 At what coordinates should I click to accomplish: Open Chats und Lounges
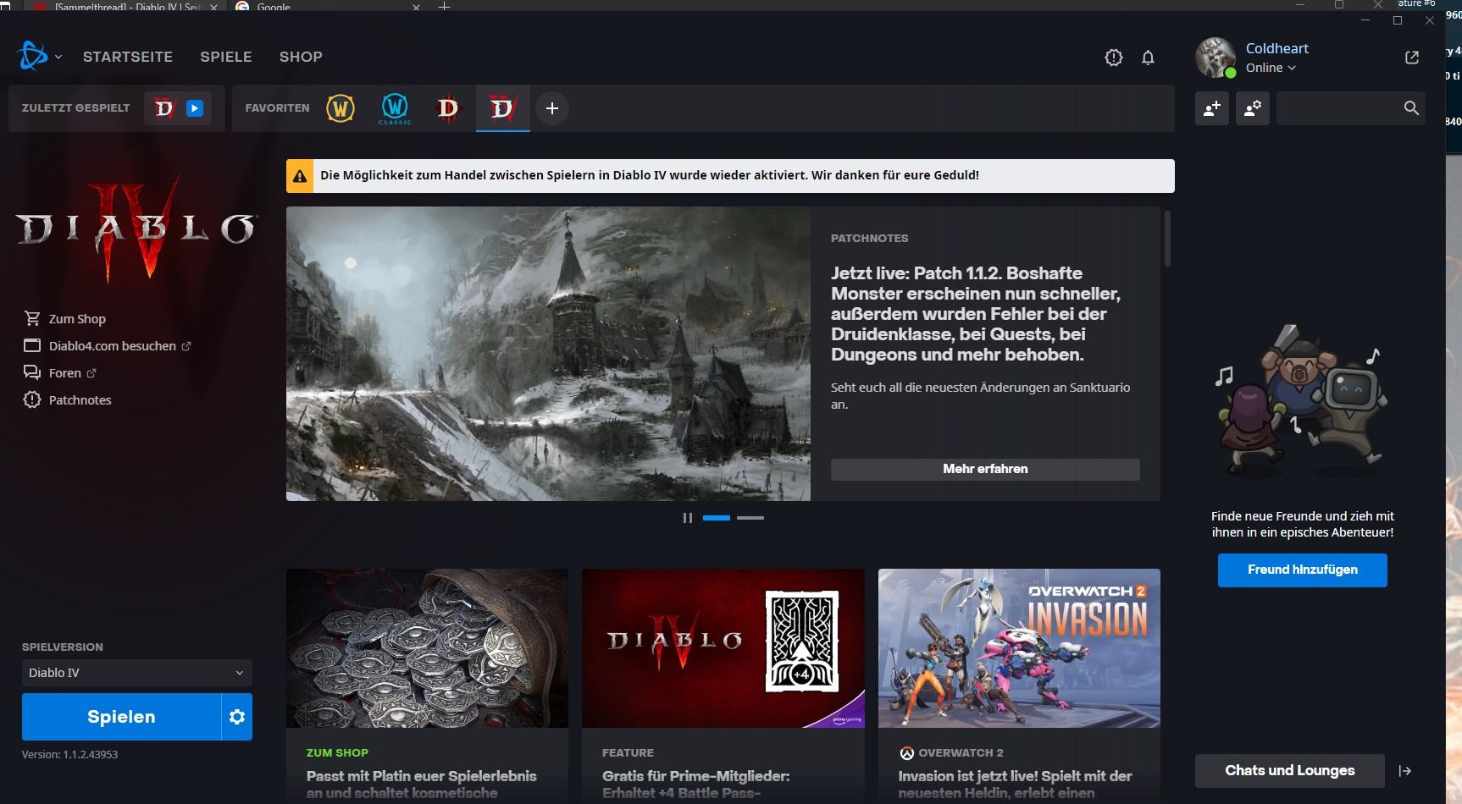(x=1290, y=771)
